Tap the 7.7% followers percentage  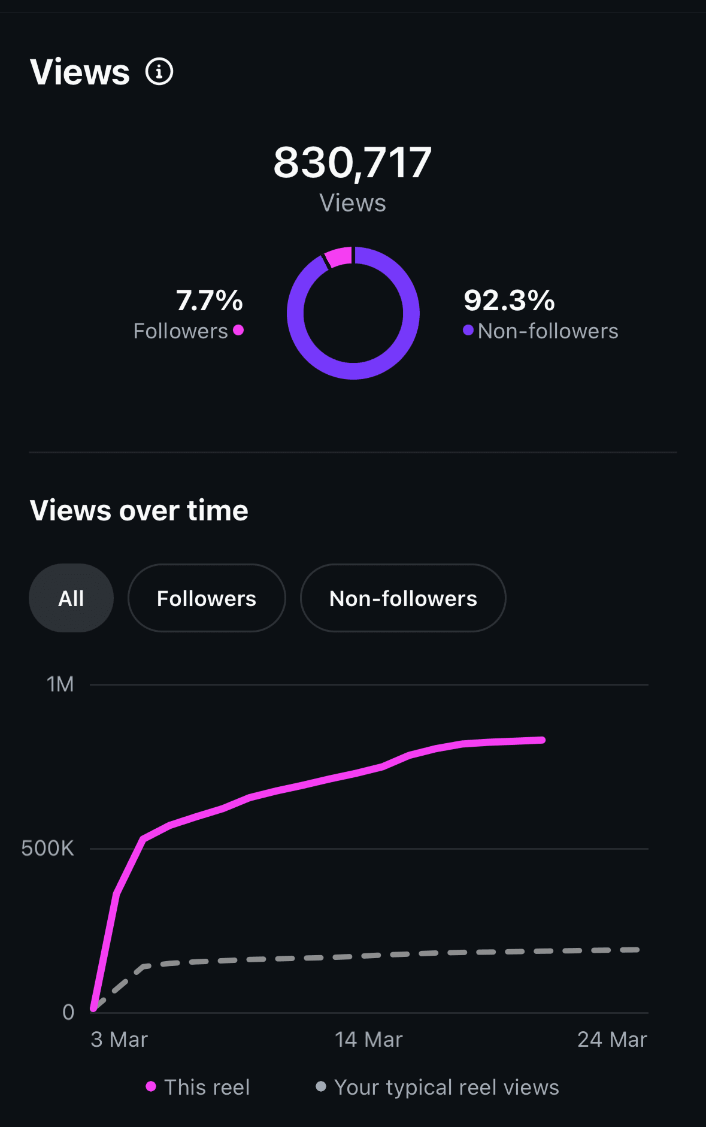pos(210,301)
